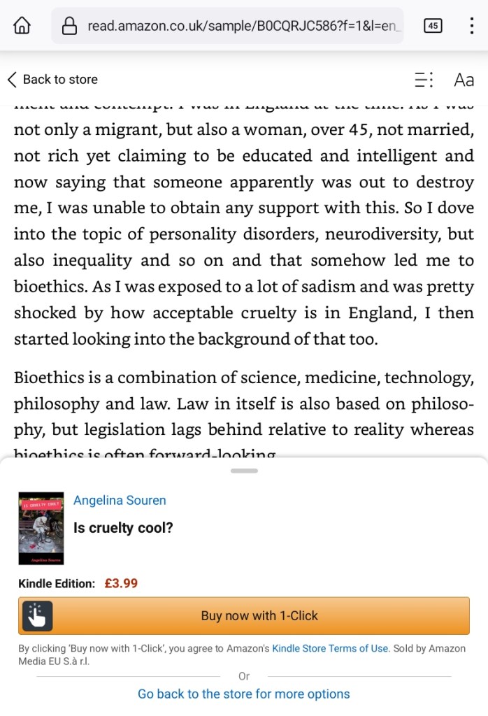Open site info via the padlock icon
The image size is (488, 716).
click(69, 27)
